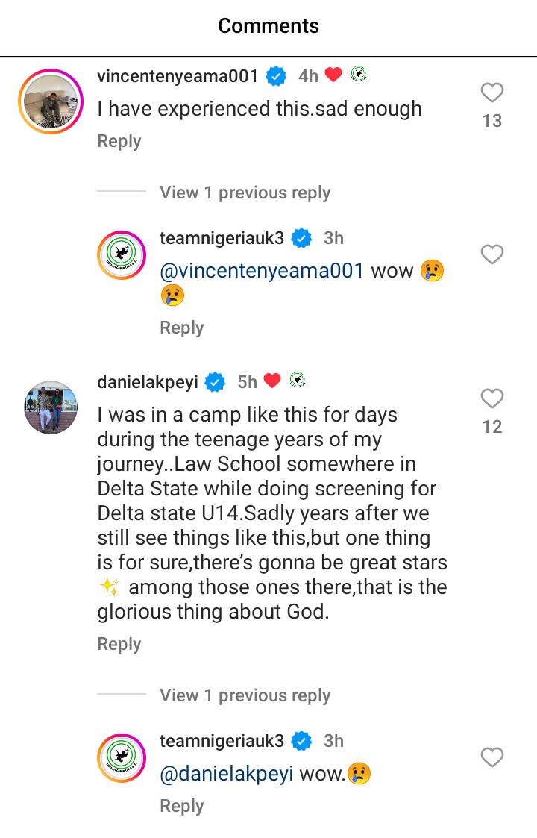The width and height of the screenshot is (537, 838).
Task: Open the @vincentenyeama001 mention link
Action: pos(262,270)
